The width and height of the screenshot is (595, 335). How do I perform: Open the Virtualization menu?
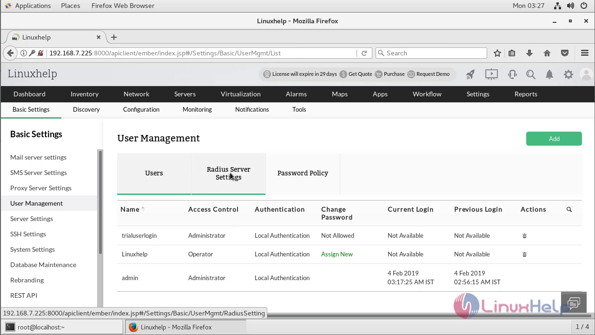point(241,94)
